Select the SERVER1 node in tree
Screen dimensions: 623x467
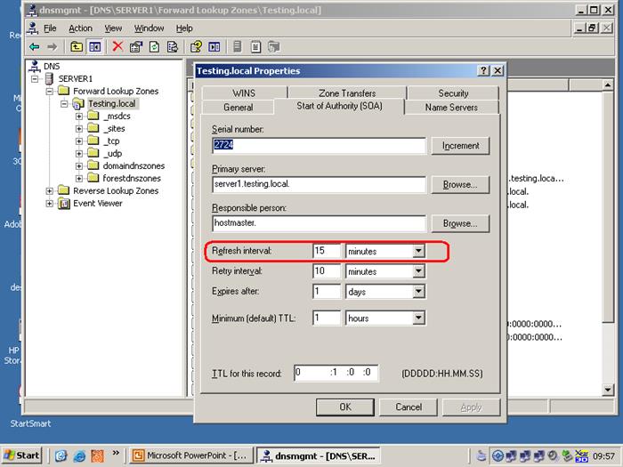point(75,78)
